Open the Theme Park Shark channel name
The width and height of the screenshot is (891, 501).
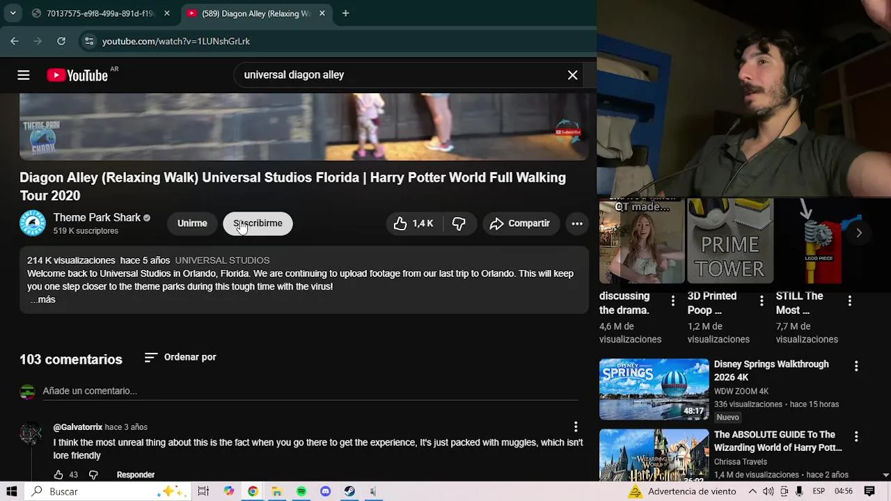click(97, 217)
